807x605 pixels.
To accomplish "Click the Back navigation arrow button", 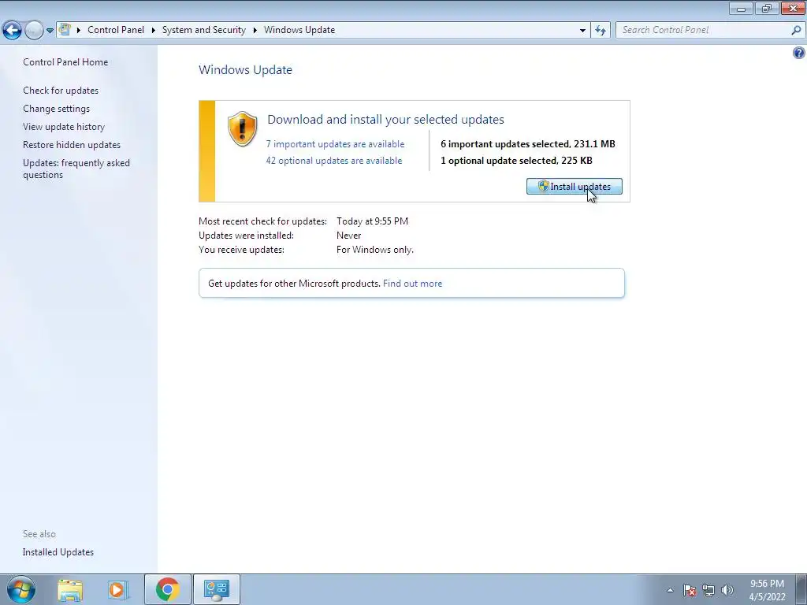I will (x=12, y=31).
